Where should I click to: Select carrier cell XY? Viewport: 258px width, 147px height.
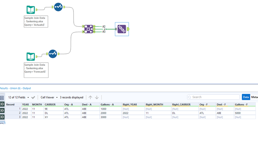tap(53, 117)
